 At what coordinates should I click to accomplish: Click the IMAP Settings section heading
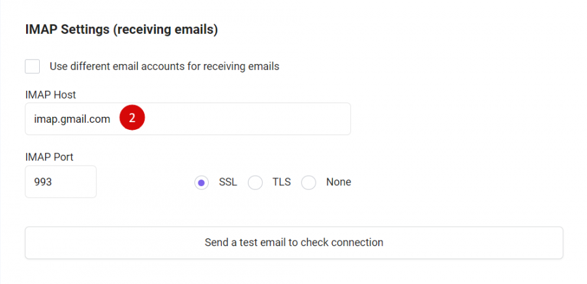(121, 29)
